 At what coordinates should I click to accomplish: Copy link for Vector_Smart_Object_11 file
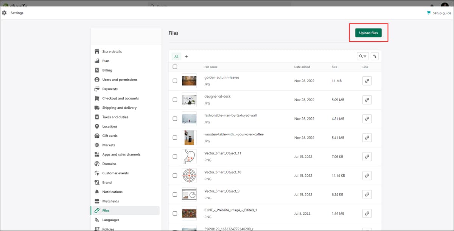(x=367, y=156)
